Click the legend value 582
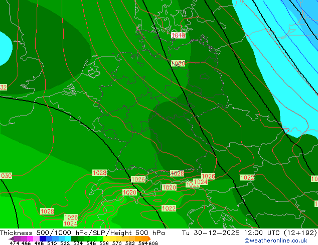The image size is (318, 245). (130, 243)
